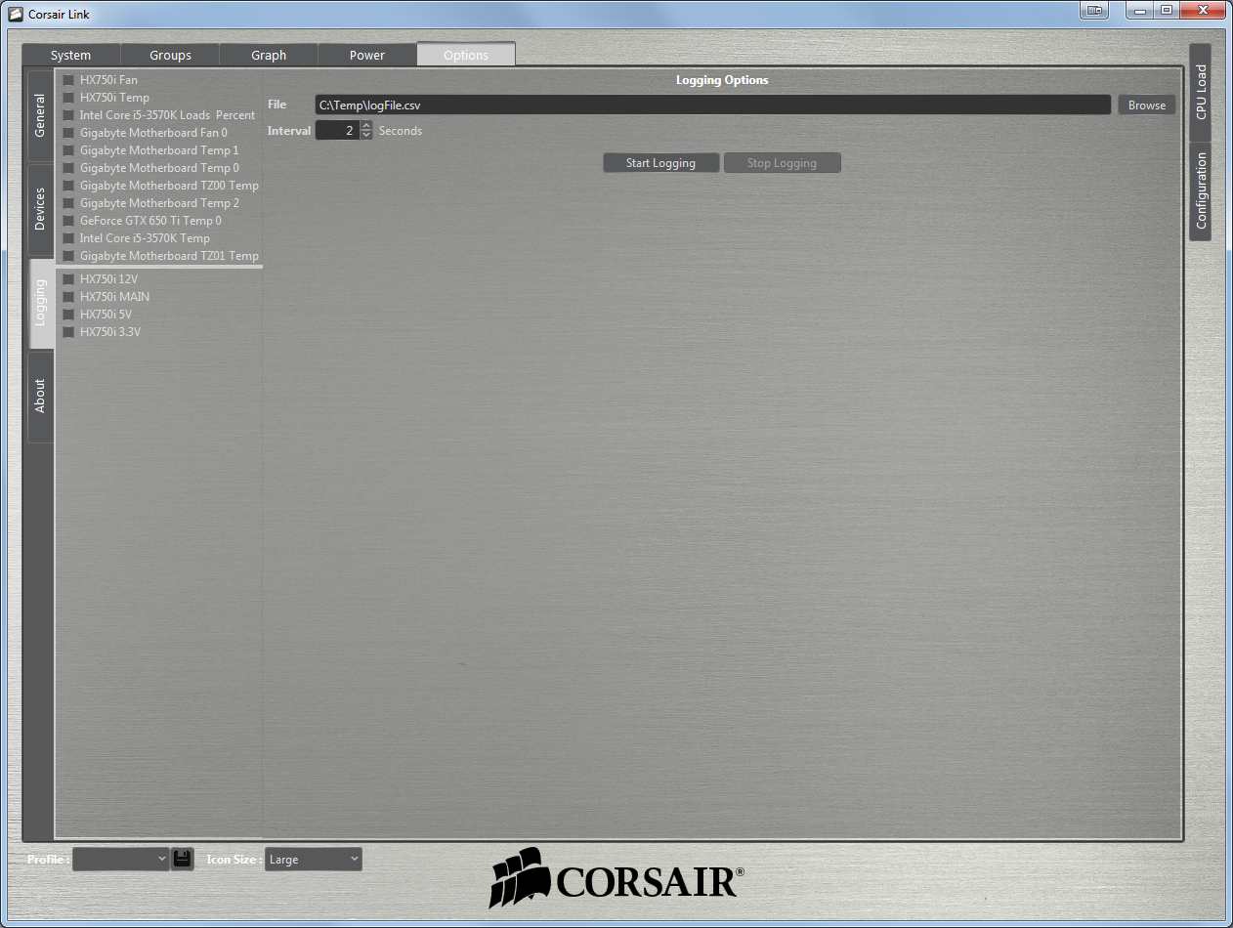Image resolution: width=1233 pixels, height=928 pixels.
Task: Toggle Gigabyte Motherboard Fan 0 checkbox
Action: 68,133
